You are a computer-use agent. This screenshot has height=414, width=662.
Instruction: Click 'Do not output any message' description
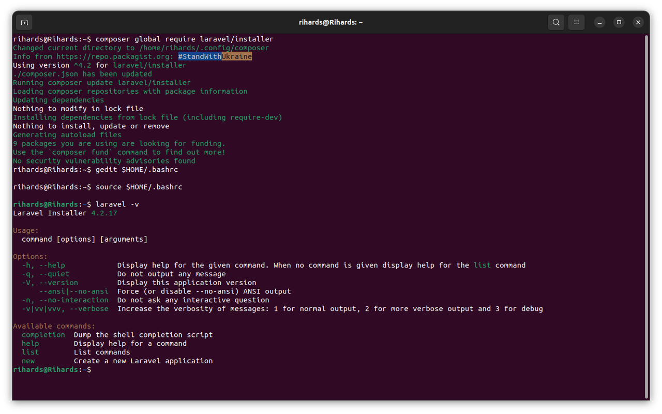[x=172, y=274]
